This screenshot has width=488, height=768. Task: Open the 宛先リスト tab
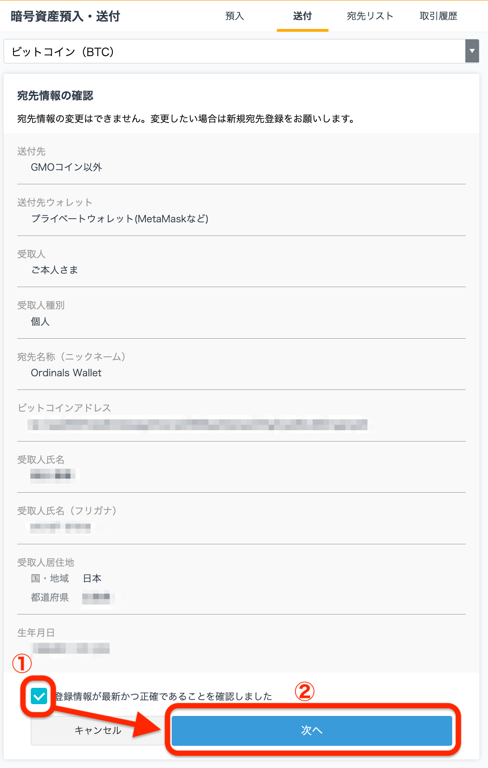[370, 16]
